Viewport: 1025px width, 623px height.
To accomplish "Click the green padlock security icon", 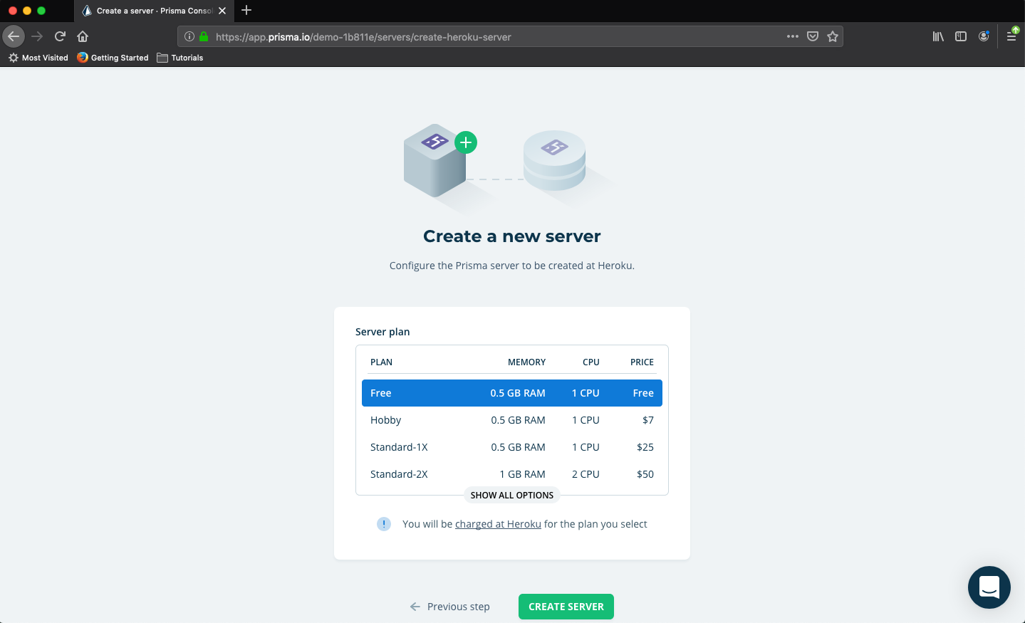I will click(x=204, y=36).
